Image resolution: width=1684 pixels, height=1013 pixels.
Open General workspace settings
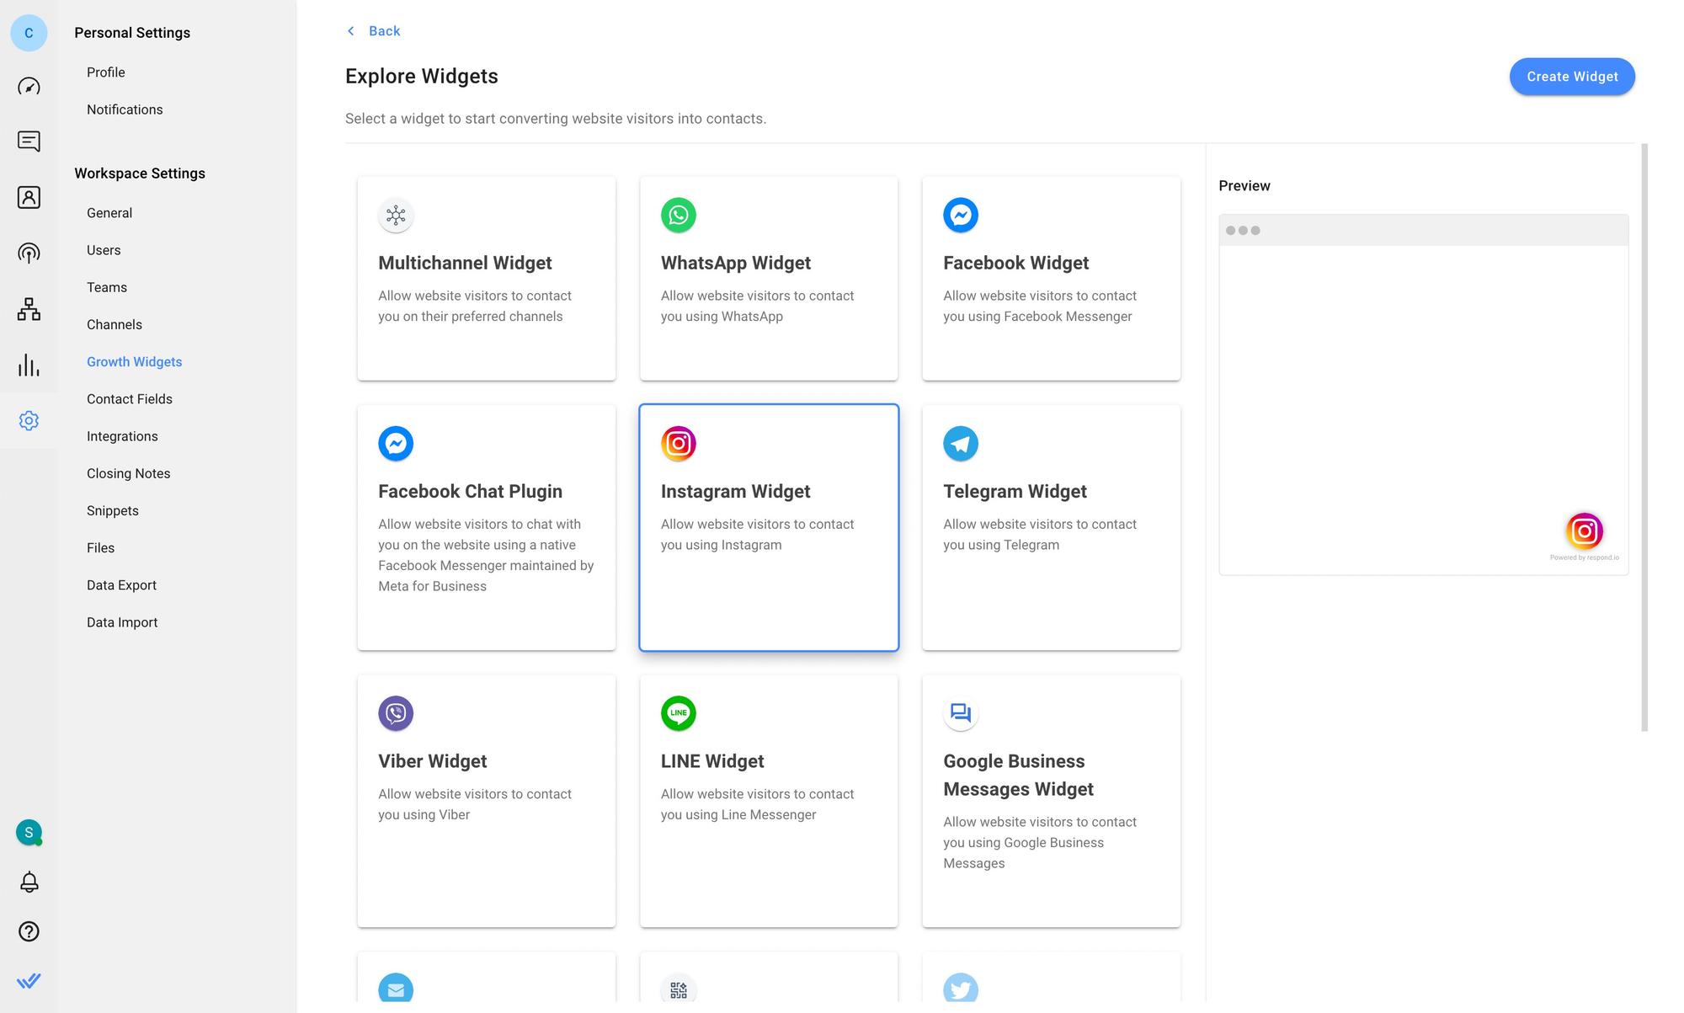[109, 213]
